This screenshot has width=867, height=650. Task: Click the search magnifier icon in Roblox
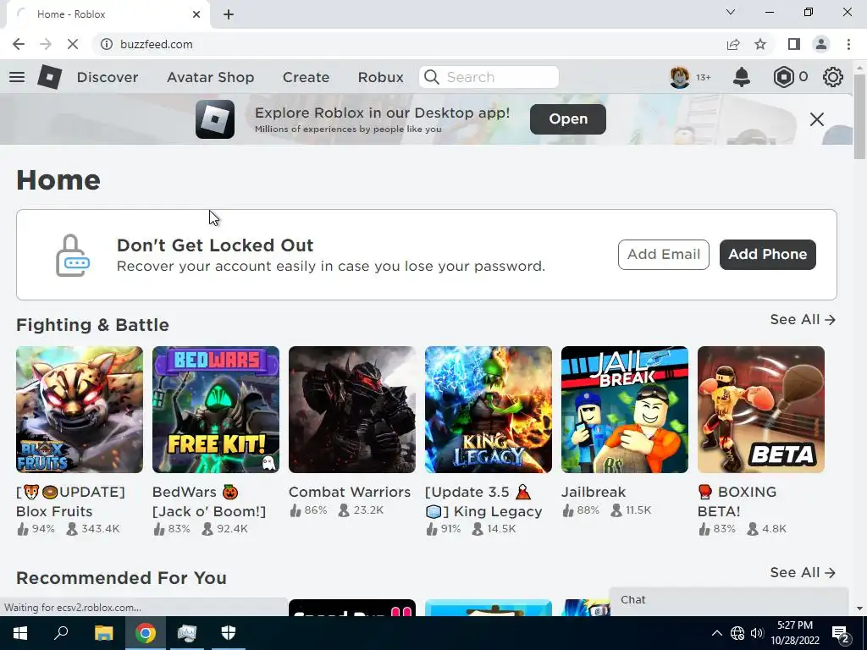coord(432,77)
